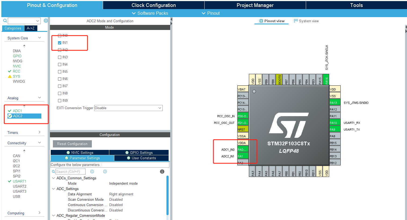
Task: Select the PA2 pin on the chip
Action: coord(243,163)
